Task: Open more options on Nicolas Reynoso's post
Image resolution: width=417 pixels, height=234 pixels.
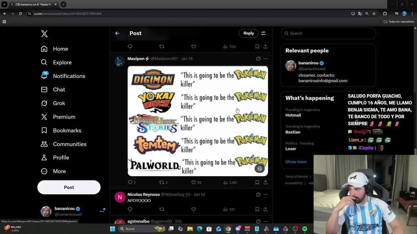Action: click(266, 194)
